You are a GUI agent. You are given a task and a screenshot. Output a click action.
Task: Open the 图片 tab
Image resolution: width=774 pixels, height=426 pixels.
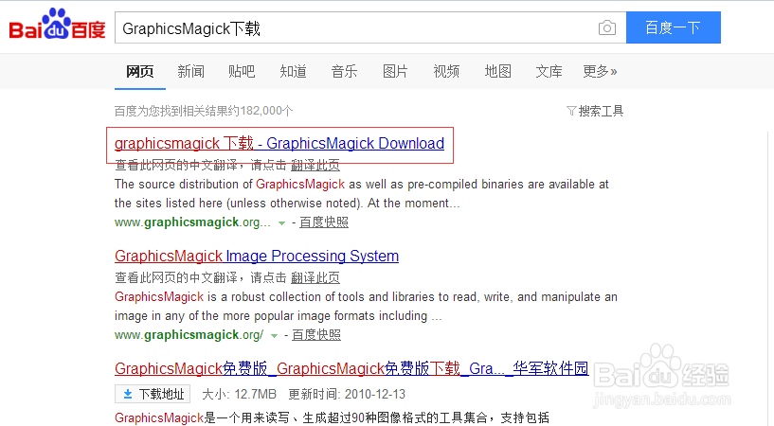(x=395, y=72)
